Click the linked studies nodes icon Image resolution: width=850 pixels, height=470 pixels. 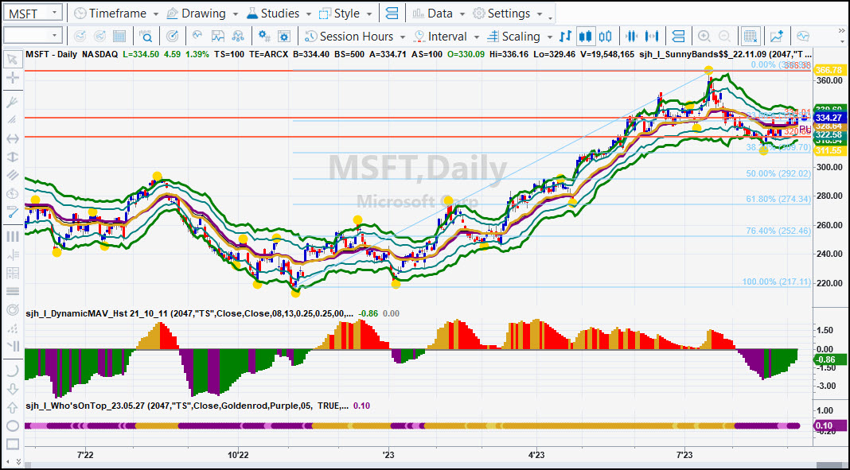[238, 37]
